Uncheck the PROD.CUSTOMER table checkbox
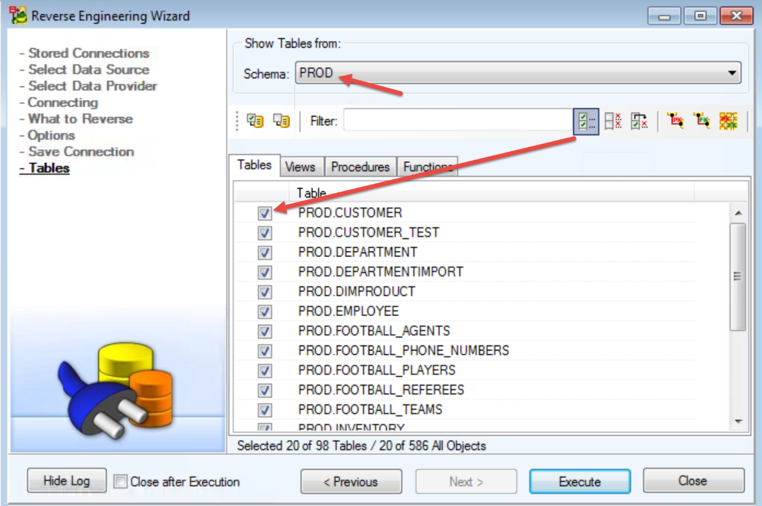The height and width of the screenshot is (506, 762). point(265,213)
